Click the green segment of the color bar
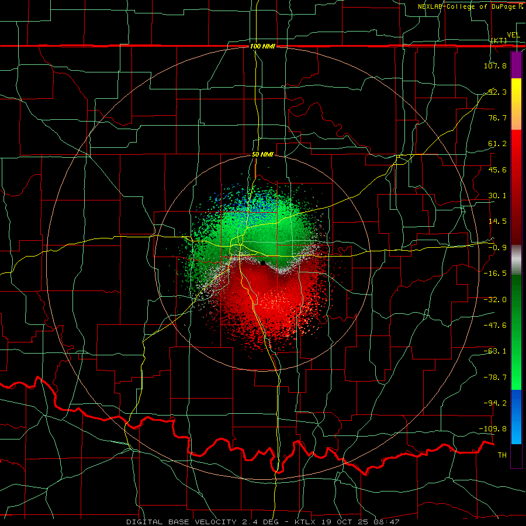Image resolution: width=526 pixels, height=526 pixels. (516, 332)
